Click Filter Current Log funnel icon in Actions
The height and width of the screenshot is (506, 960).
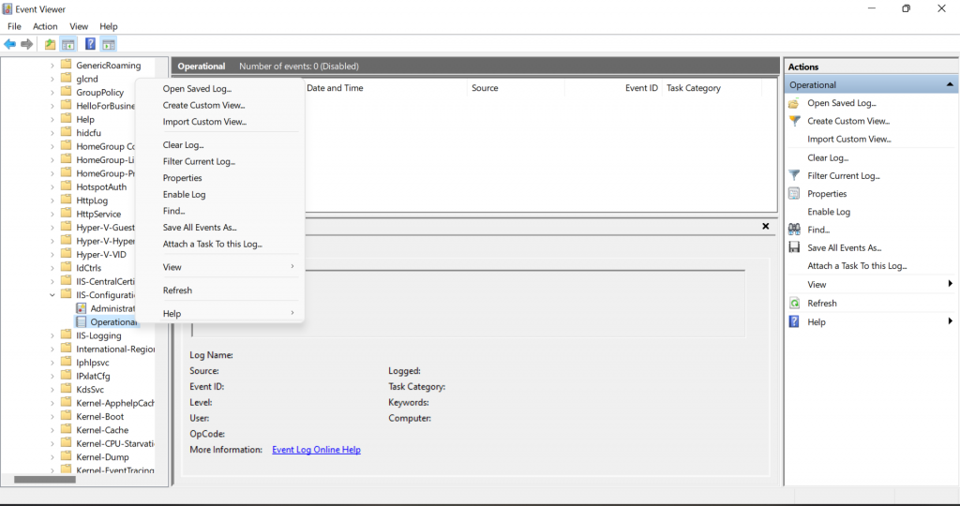(794, 175)
